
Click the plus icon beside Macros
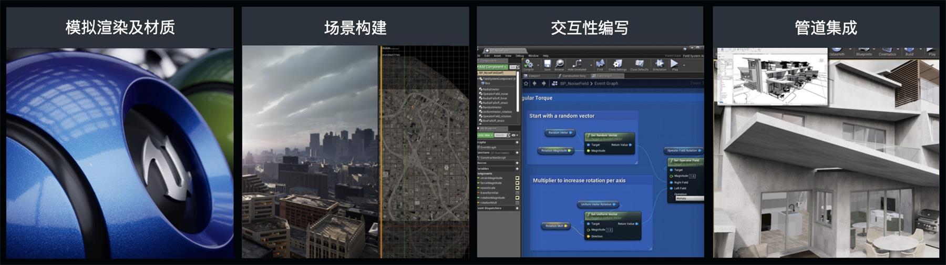tap(517, 163)
